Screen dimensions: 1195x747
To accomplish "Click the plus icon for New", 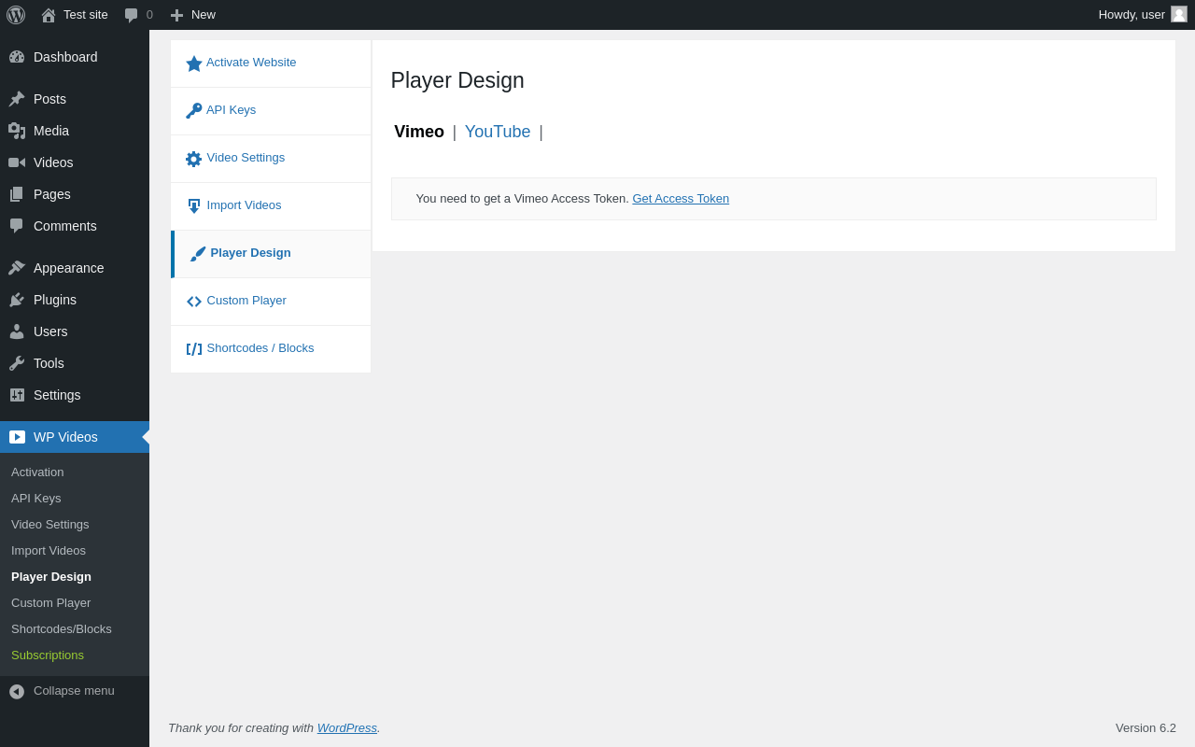I will (x=176, y=15).
